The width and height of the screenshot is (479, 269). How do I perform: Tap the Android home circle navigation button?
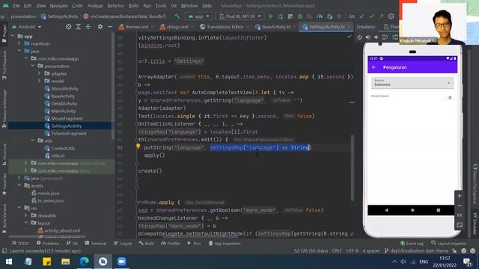(412, 210)
